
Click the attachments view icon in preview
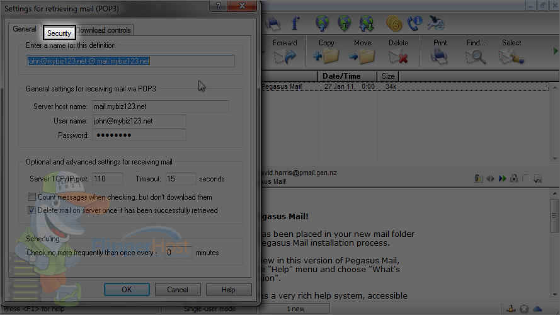tap(478, 178)
